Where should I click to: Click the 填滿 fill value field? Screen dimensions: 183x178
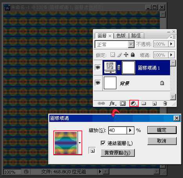pos(161,55)
